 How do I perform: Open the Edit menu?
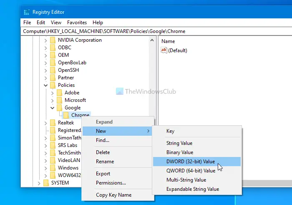pyautogui.click(x=41, y=23)
